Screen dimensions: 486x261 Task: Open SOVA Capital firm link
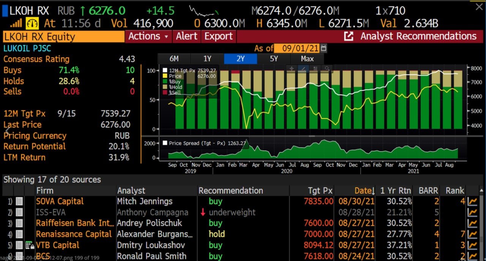[60, 202]
